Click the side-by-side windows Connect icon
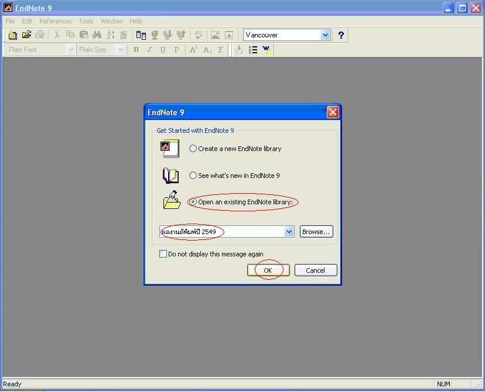 (141, 35)
